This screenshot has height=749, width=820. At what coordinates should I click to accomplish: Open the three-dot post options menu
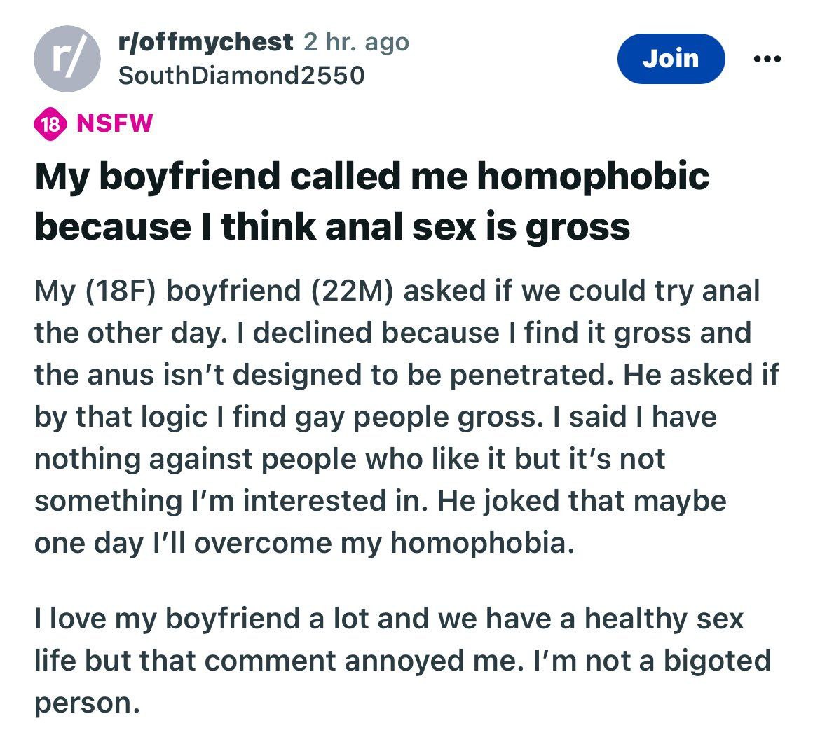[x=767, y=59]
